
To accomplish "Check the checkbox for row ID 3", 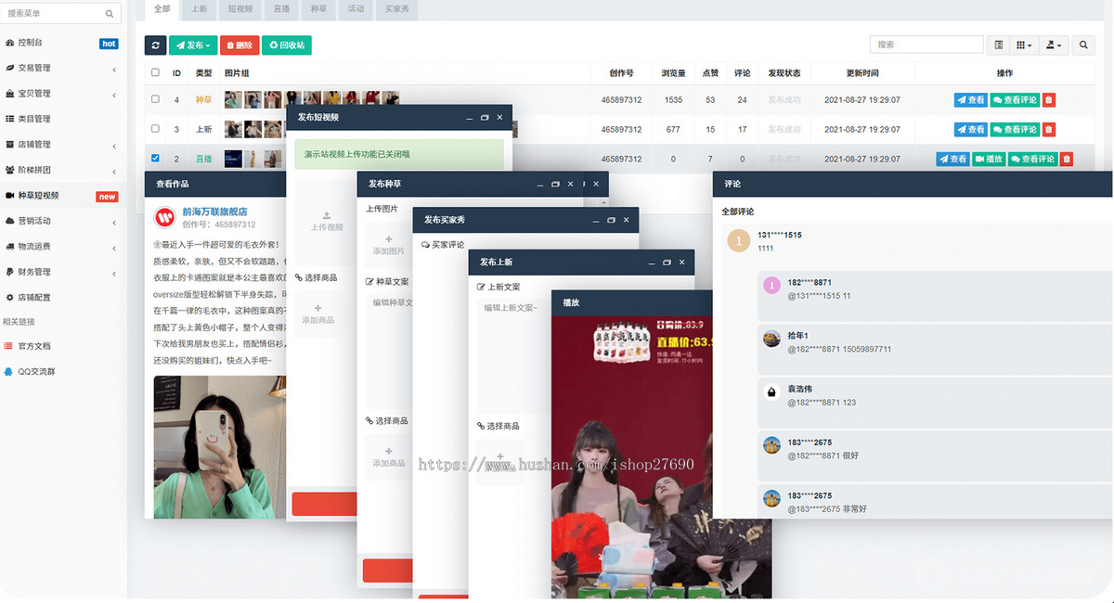I will (x=155, y=129).
